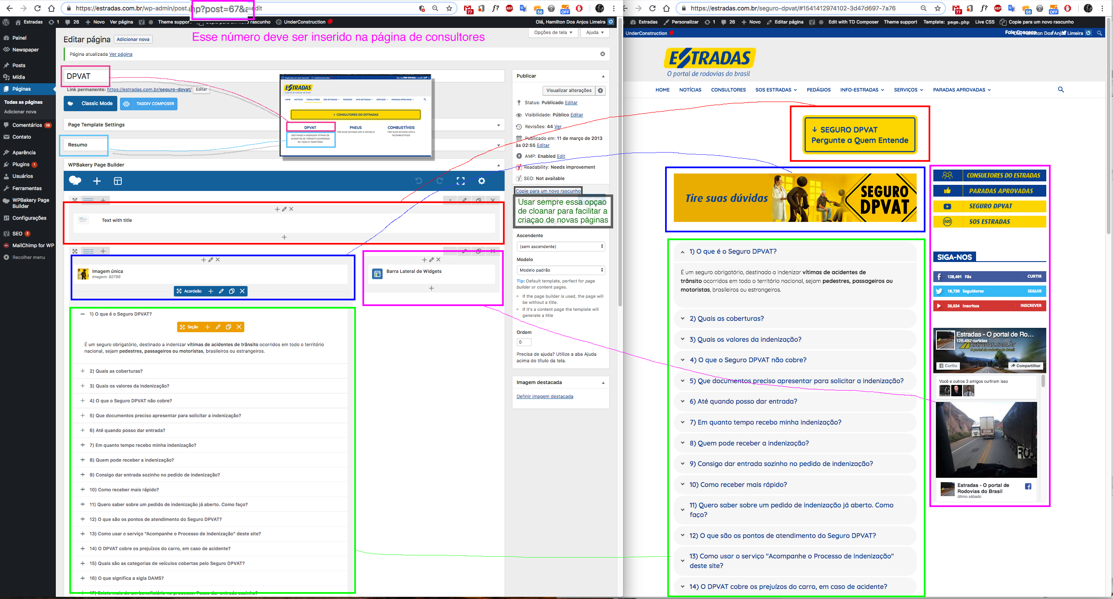
Task: Enter WPBakery full screen mode
Action: pos(461,181)
